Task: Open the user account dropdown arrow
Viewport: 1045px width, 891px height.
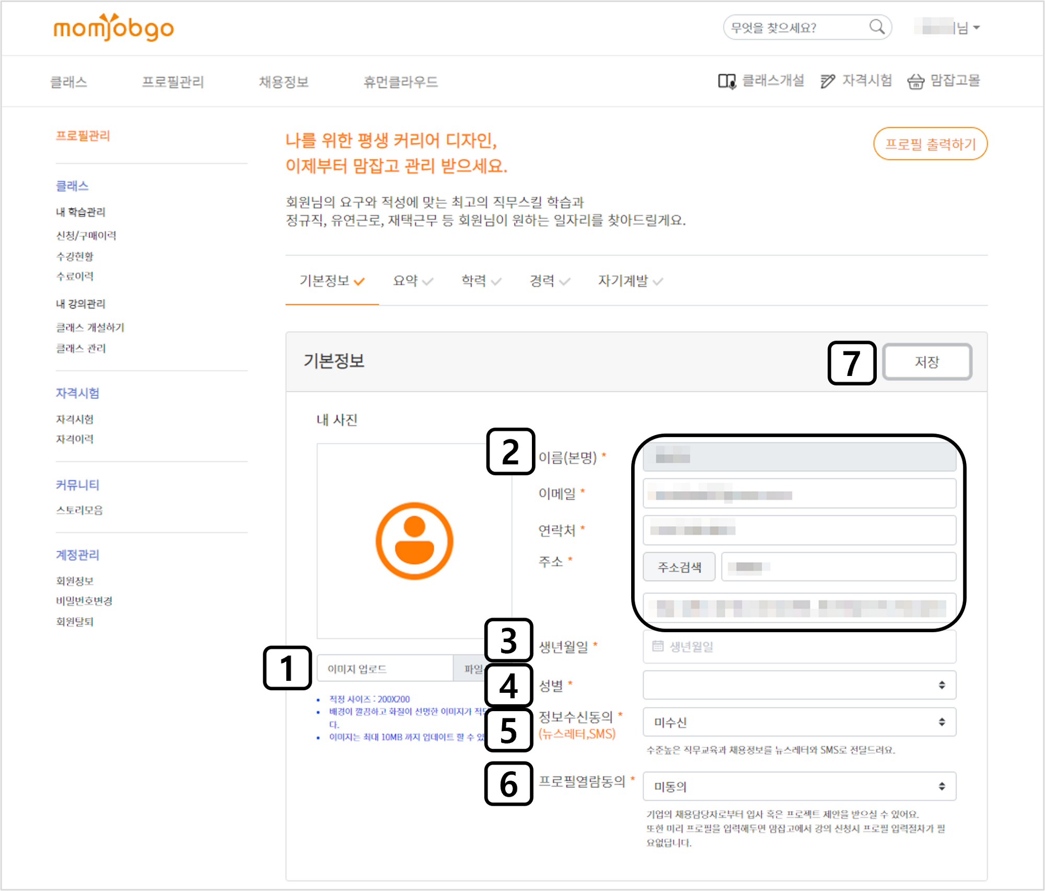Action: tap(977, 28)
